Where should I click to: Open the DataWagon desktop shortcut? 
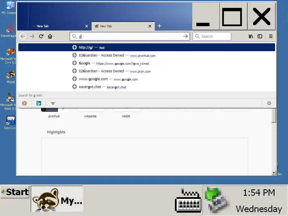point(8,31)
